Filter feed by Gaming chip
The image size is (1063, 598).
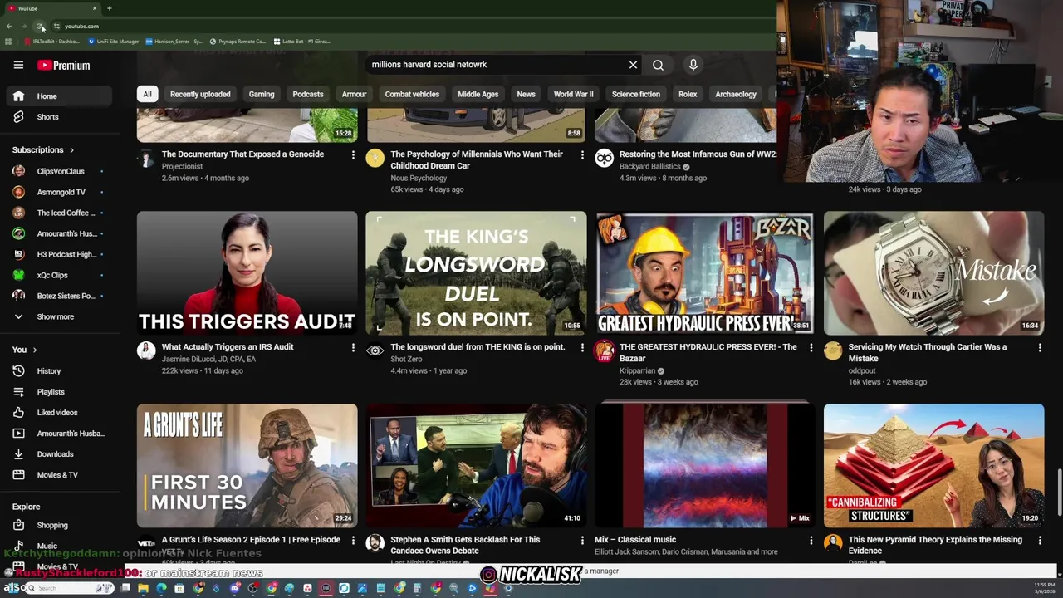pos(262,94)
